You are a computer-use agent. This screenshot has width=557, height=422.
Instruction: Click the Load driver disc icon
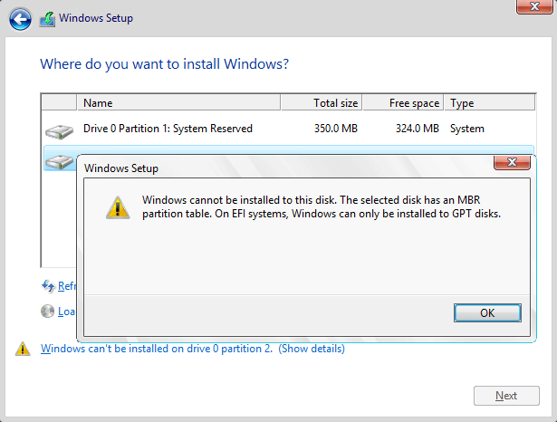pos(48,312)
